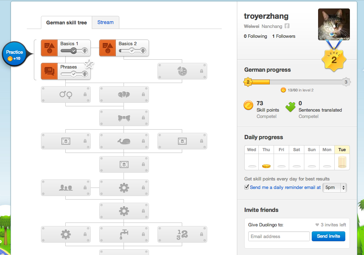Select the German skill tree tab
The image size is (364, 255).
(x=66, y=23)
